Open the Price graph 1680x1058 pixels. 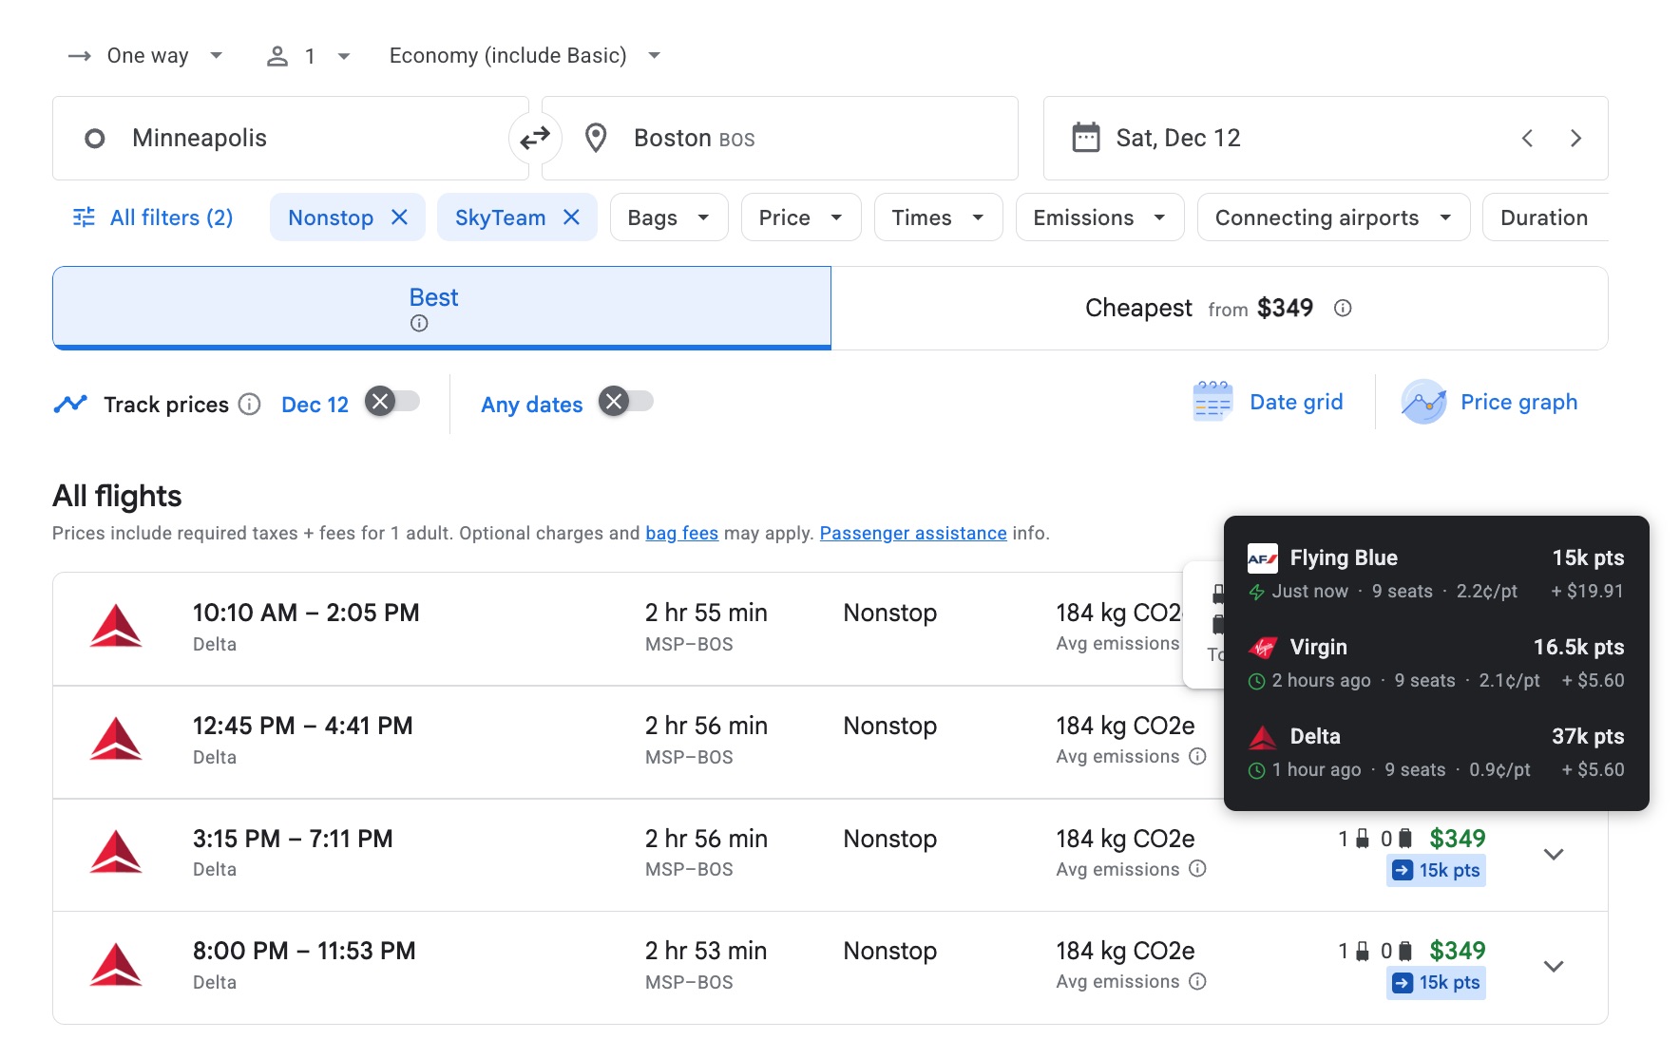tap(1490, 403)
